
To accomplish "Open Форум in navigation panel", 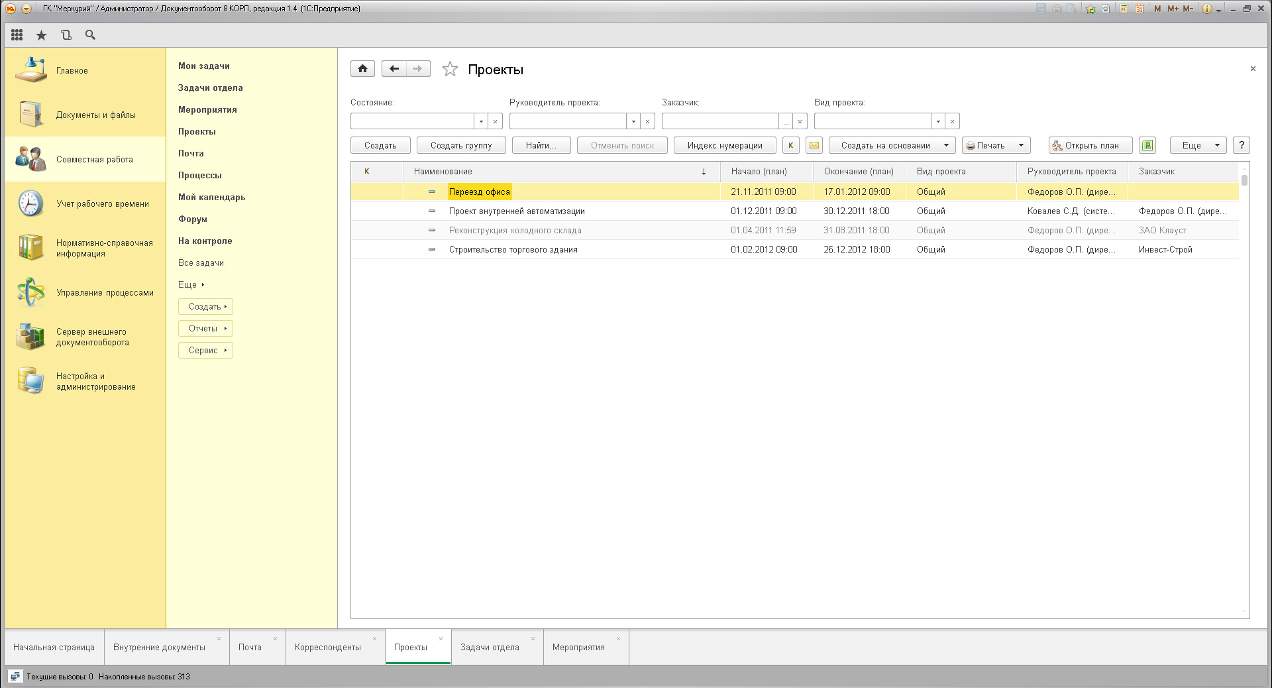I will coord(193,219).
